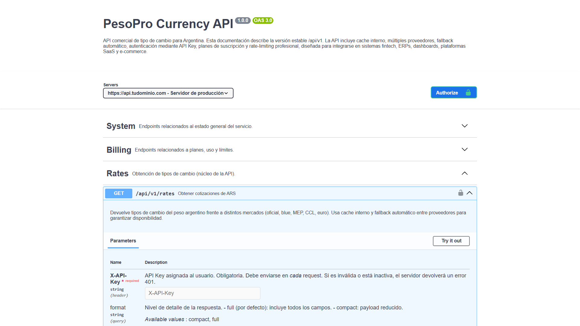The height and width of the screenshot is (326, 580).
Task: Open the Servers dropdown list
Action: click(168, 93)
